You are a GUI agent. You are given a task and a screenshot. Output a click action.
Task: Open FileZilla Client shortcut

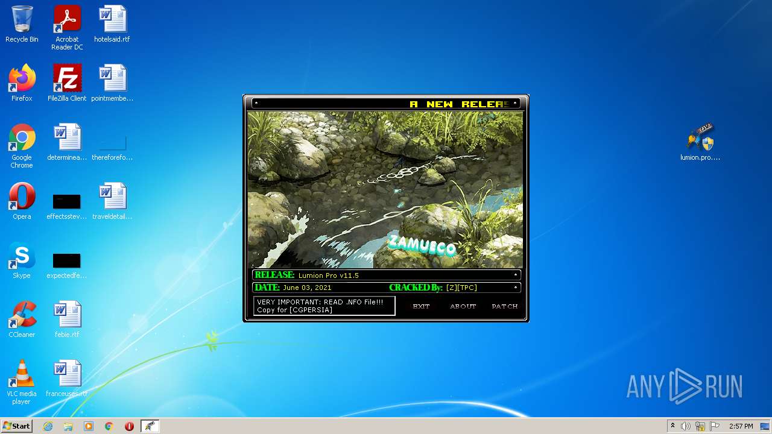[67, 83]
